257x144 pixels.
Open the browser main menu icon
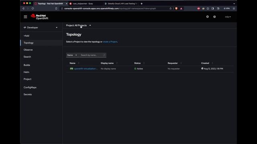(234, 8)
